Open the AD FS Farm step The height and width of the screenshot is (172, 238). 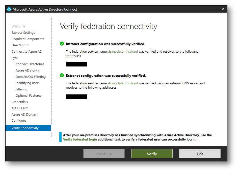(x=20, y=108)
